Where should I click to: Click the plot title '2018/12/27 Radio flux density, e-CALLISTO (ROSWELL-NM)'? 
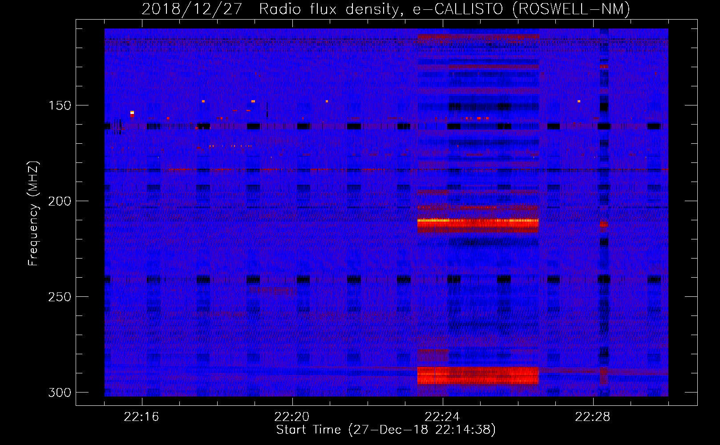tap(386, 9)
